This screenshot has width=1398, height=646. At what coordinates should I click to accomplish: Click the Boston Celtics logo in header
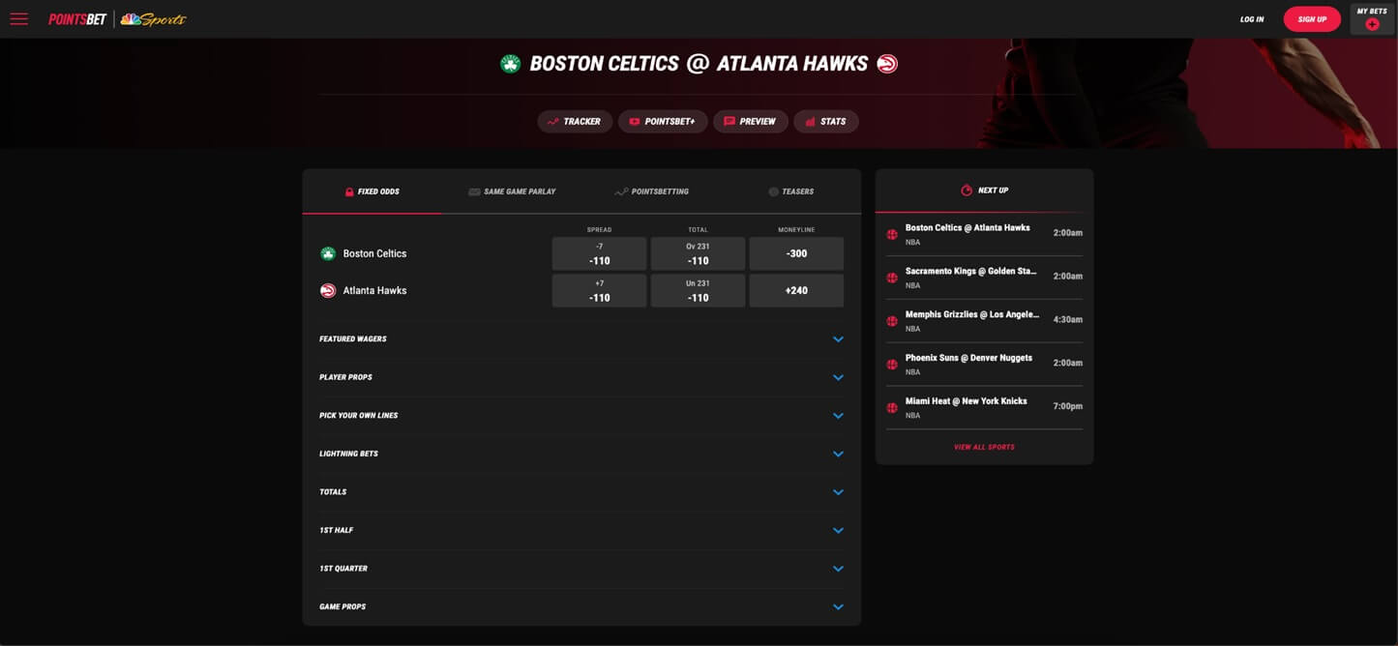(510, 64)
